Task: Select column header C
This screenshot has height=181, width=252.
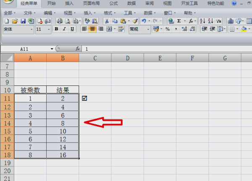Action: [x=95, y=58]
